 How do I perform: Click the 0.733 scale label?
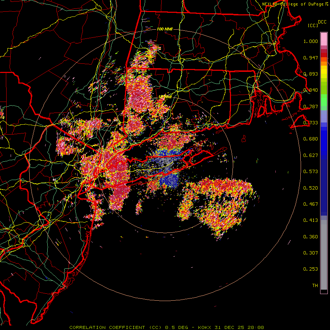tap(311, 123)
